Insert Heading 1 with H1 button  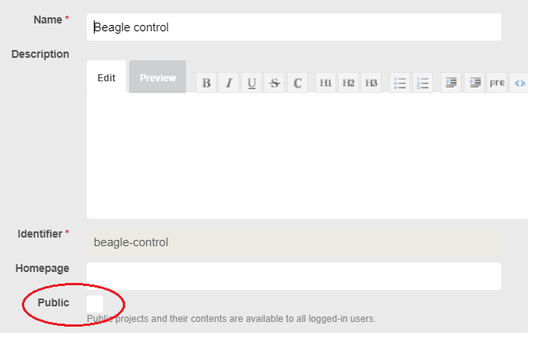(325, 83)
